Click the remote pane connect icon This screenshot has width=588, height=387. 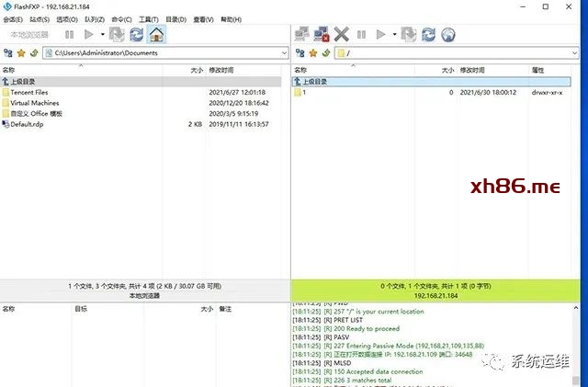[x=302, y=34]
